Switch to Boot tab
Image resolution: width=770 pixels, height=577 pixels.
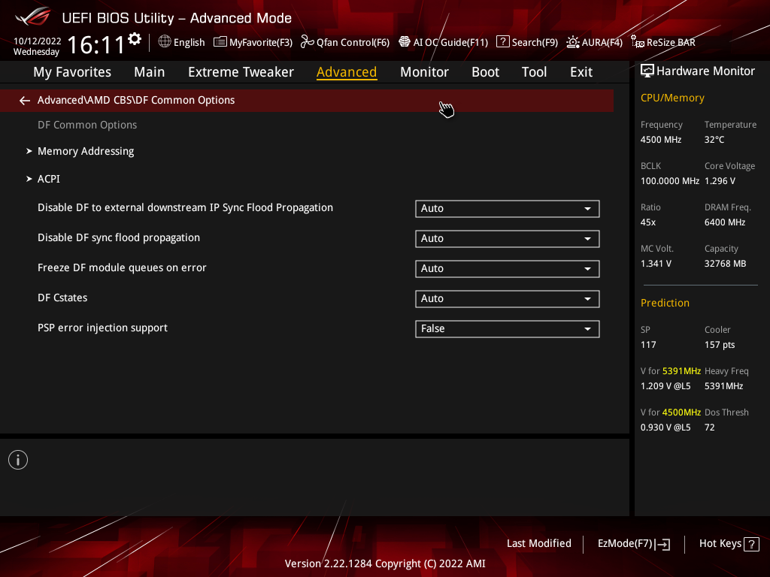pos(485,72)
